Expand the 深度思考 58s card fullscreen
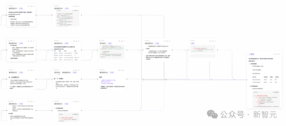The height and width of the screenshot is (126, 286). coord(33,101)
